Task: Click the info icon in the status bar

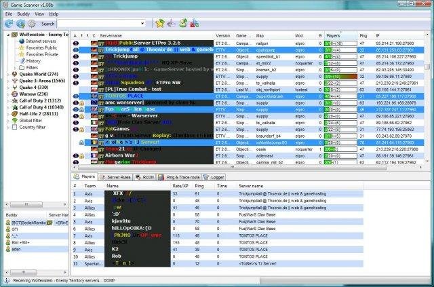Action: coord(7,280)
